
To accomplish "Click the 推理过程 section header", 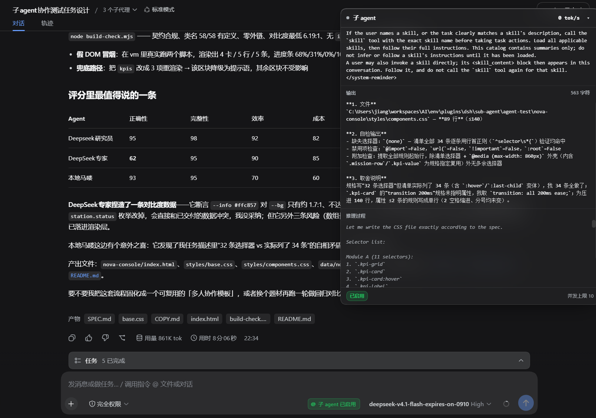I will [x=356, y=216].
